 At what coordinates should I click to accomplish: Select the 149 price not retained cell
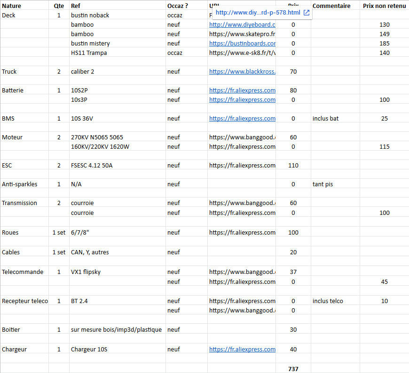click(x=385, y=34)
